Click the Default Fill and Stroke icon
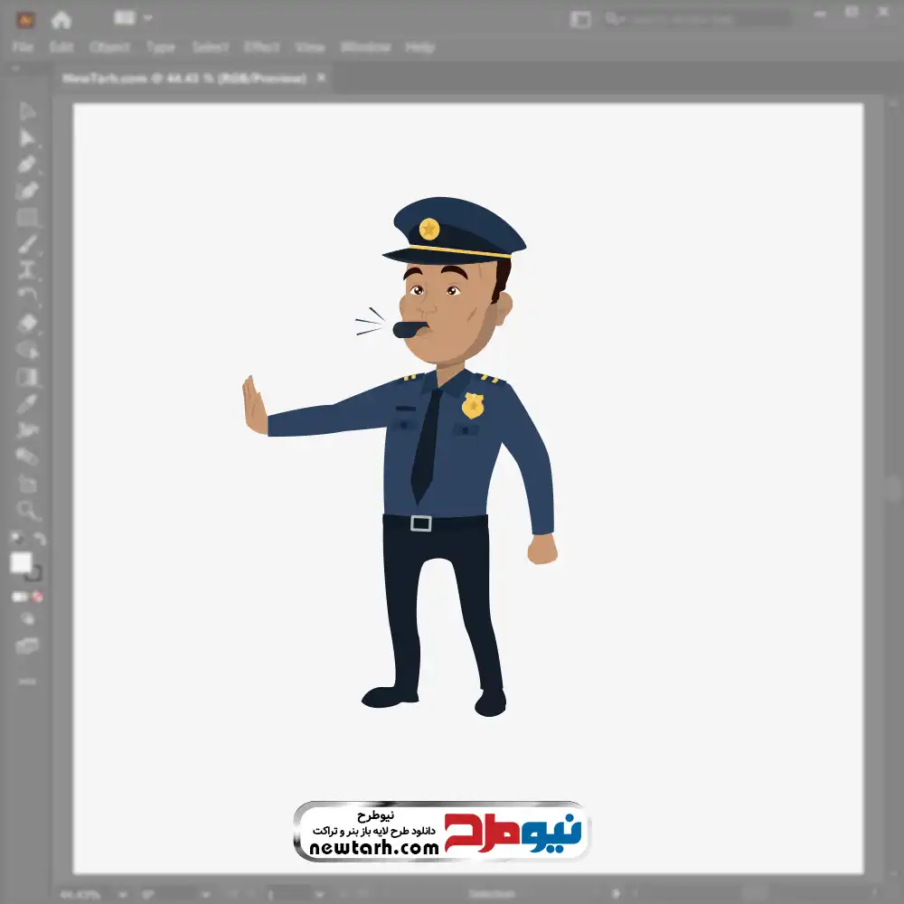 (16, 538)
